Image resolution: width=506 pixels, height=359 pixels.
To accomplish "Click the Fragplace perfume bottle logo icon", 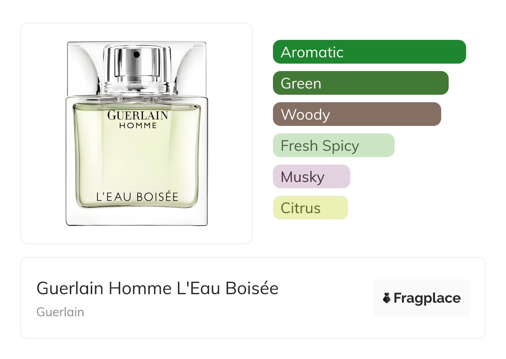I will click(x=387, y=298).
